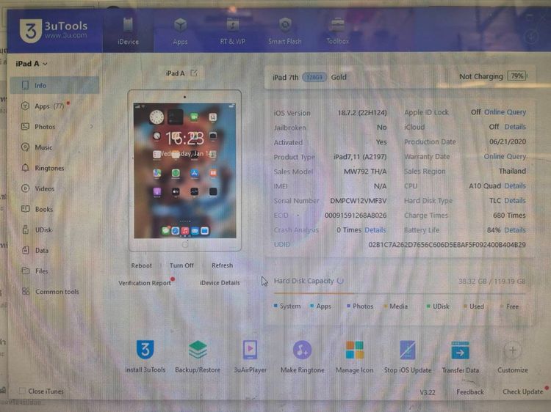Click the iPad screen preview thumbnail
Image resolution: width=551 pixels, height=412 pixels.
click(184, 169)
